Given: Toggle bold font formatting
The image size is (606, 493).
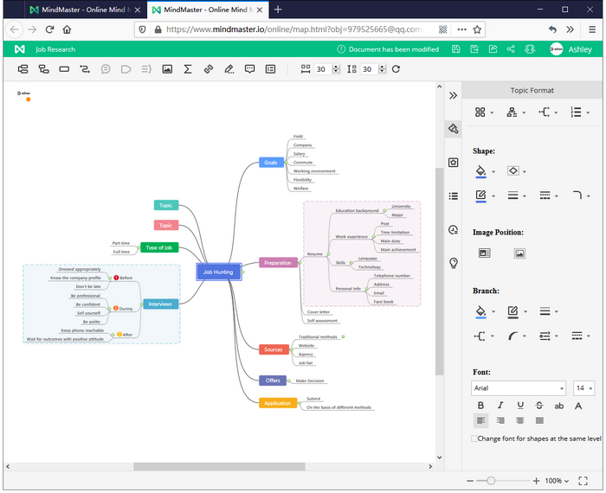Looking at the screenshot, I should 480,405.
